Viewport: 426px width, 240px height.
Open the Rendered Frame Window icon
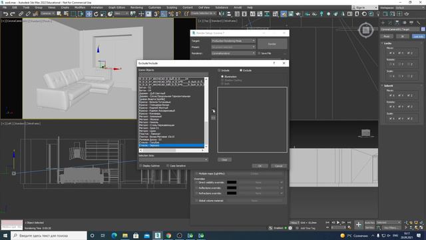(x=291, y=13)
